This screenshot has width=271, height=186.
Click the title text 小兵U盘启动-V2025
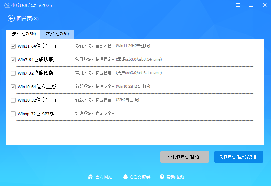[x=32, y=5]
